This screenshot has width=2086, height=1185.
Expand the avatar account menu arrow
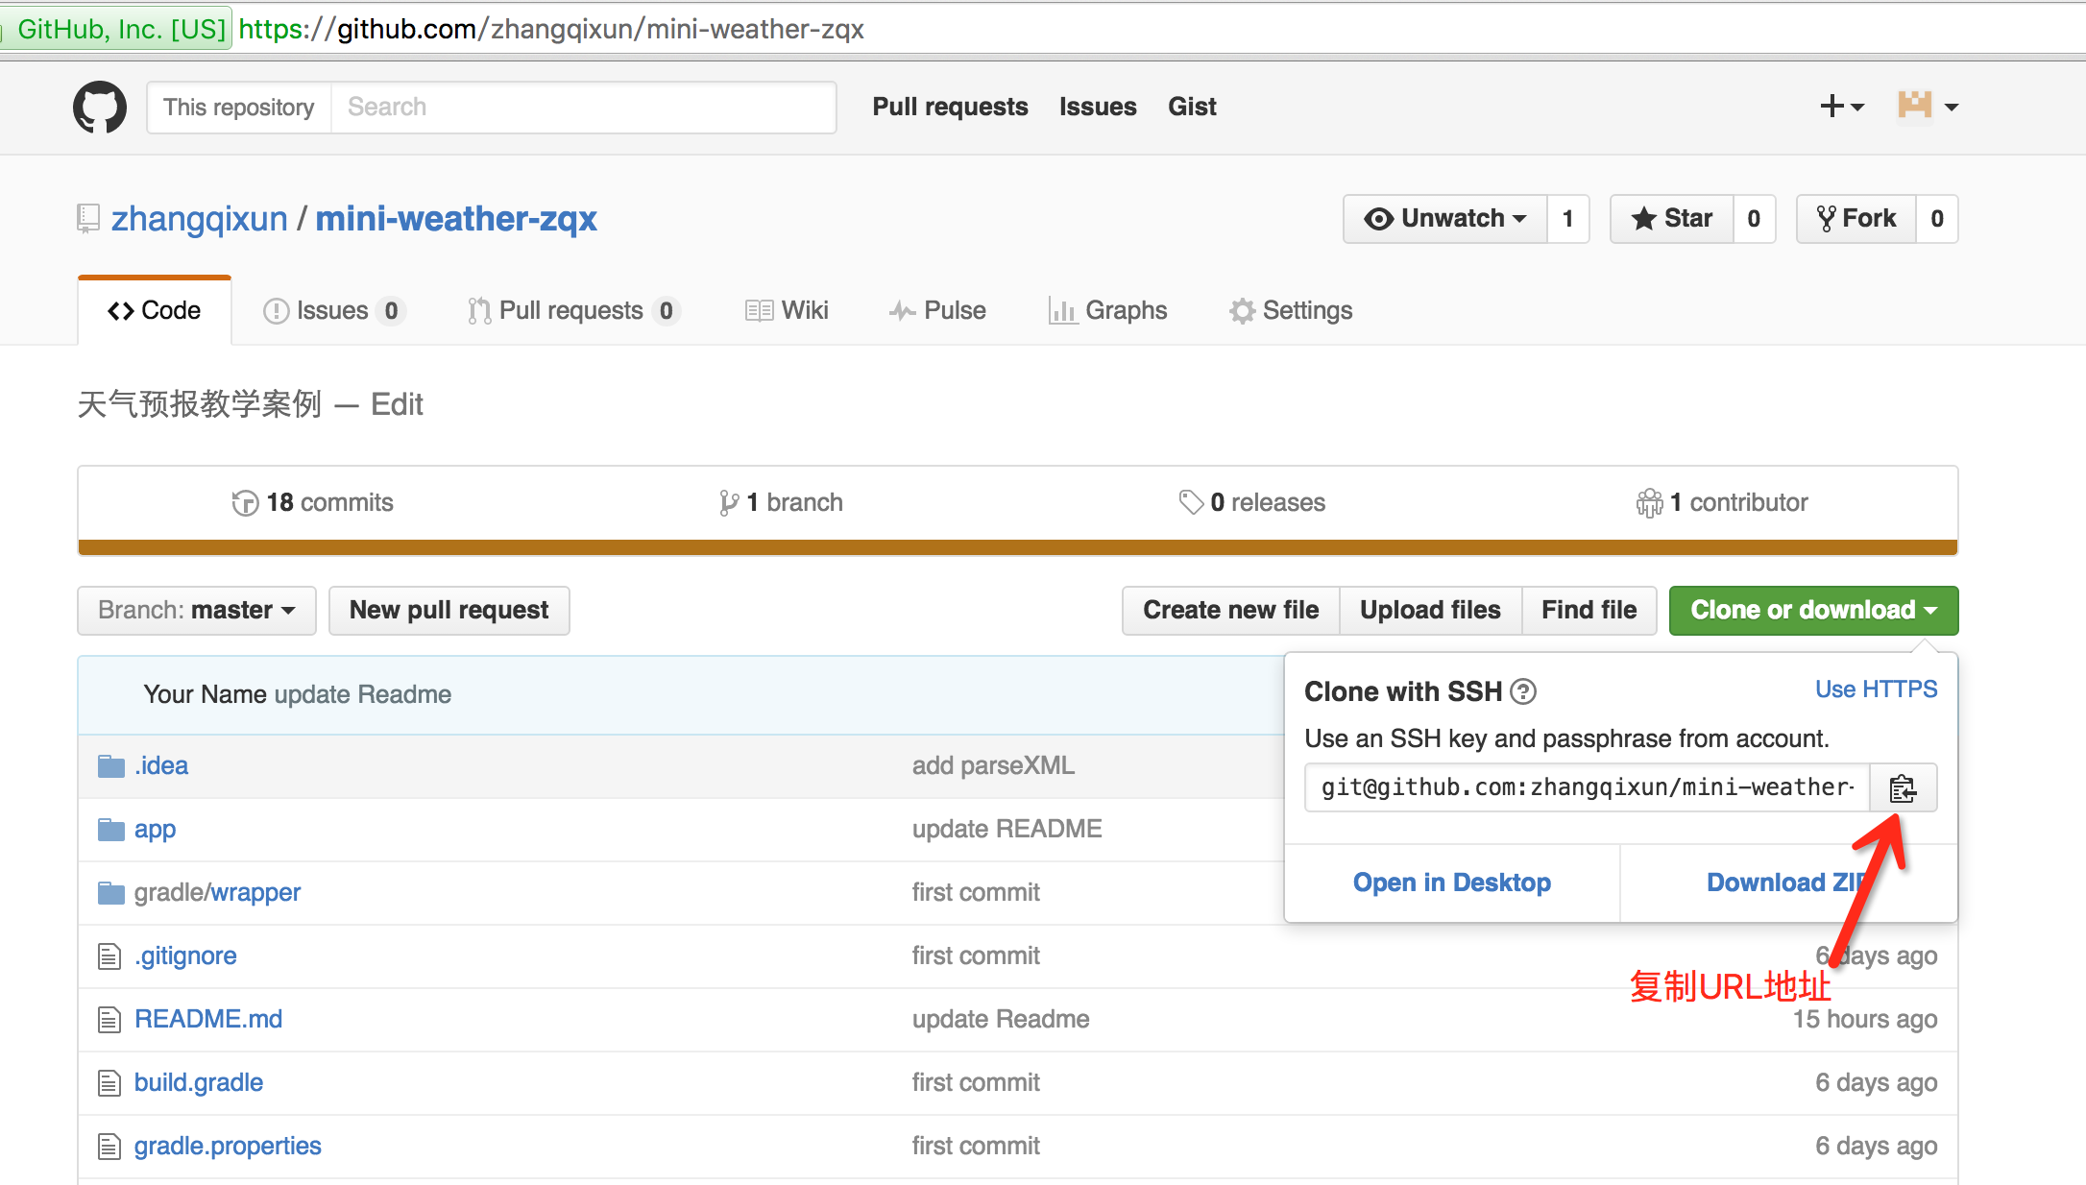(1952, 107)
